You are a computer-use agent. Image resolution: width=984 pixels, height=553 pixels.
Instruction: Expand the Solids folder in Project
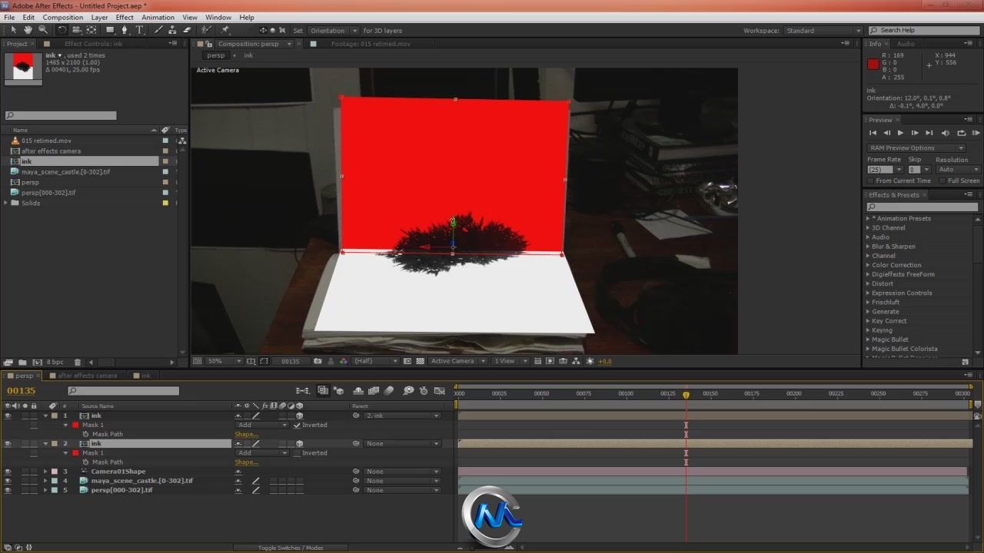point(6,203)
